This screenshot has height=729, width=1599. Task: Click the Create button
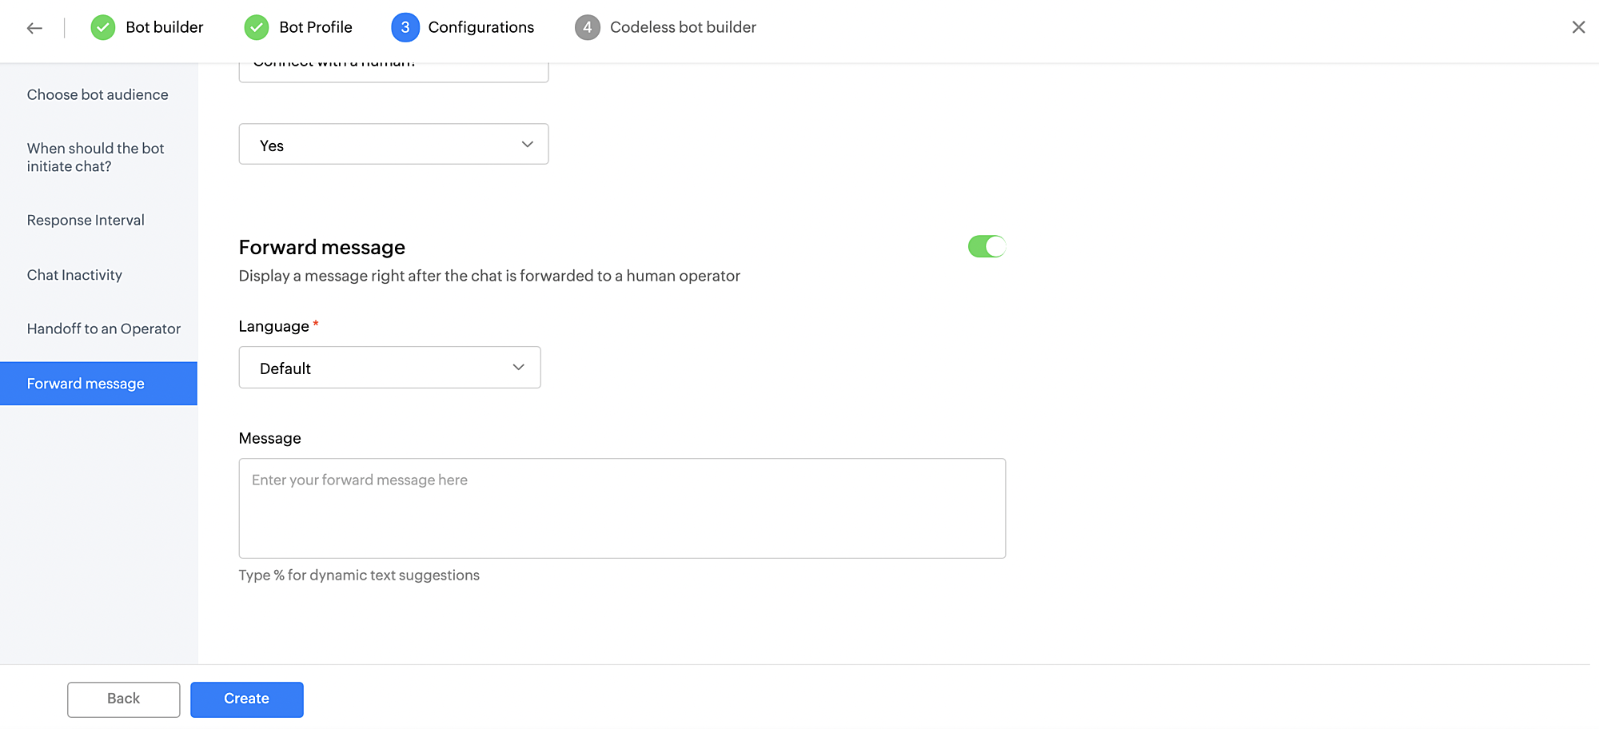pos(247,699)
